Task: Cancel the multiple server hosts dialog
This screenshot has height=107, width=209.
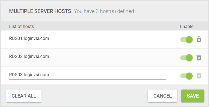Action: 162,96
